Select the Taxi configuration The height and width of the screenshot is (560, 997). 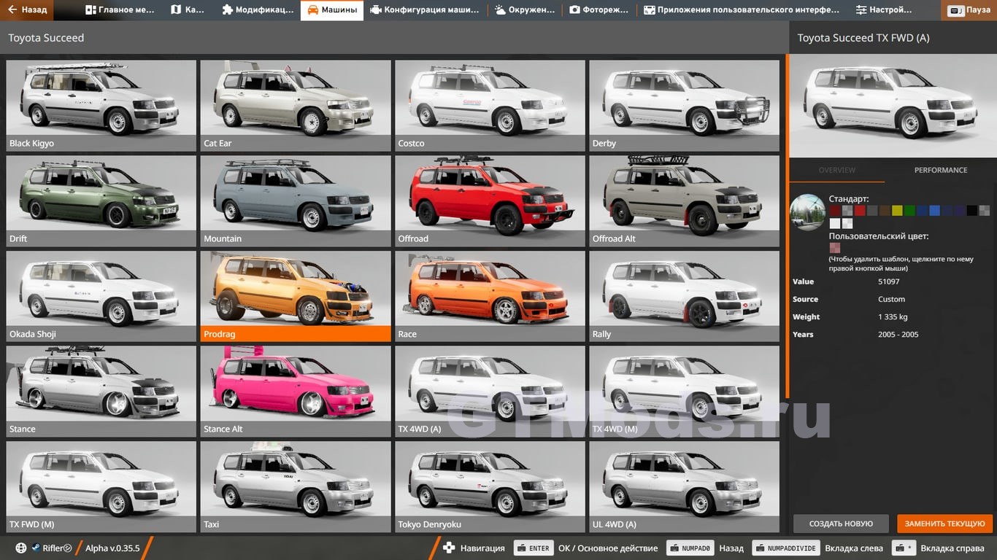pos(296,486)
